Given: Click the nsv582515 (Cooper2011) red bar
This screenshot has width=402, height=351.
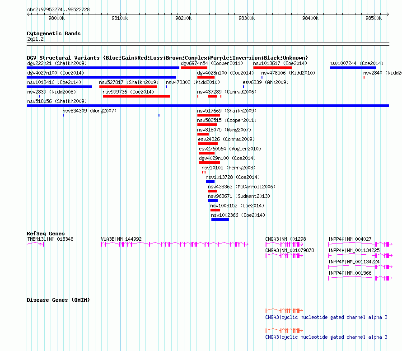Looking at the screenshot, I should tap(207, 125).
